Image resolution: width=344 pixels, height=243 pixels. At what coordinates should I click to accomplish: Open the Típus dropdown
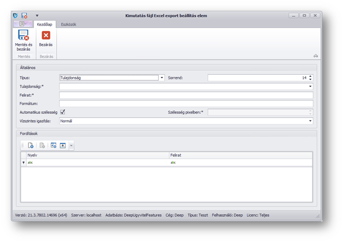click(x=162, y=78)
